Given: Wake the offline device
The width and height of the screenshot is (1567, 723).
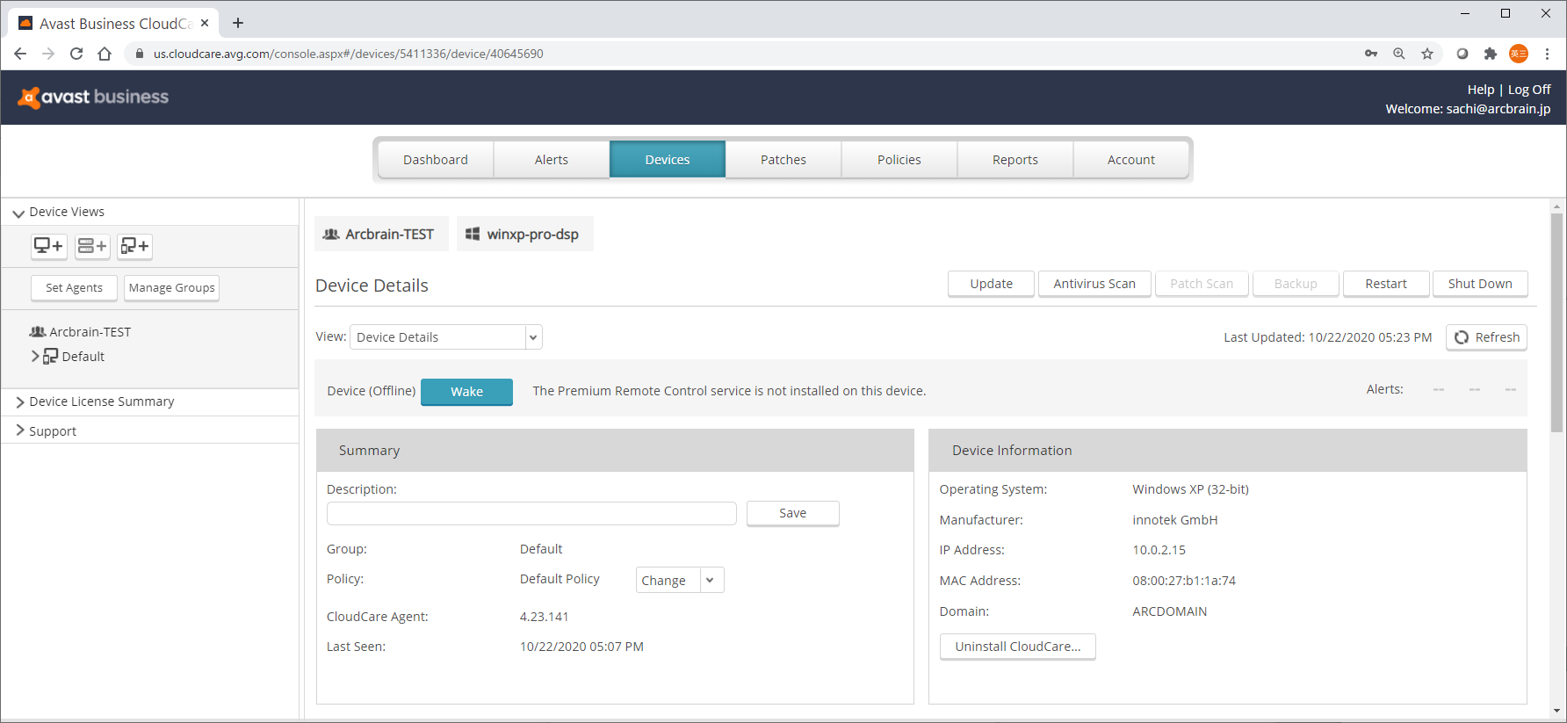Looking at the screenshot, I should [466, 392].
